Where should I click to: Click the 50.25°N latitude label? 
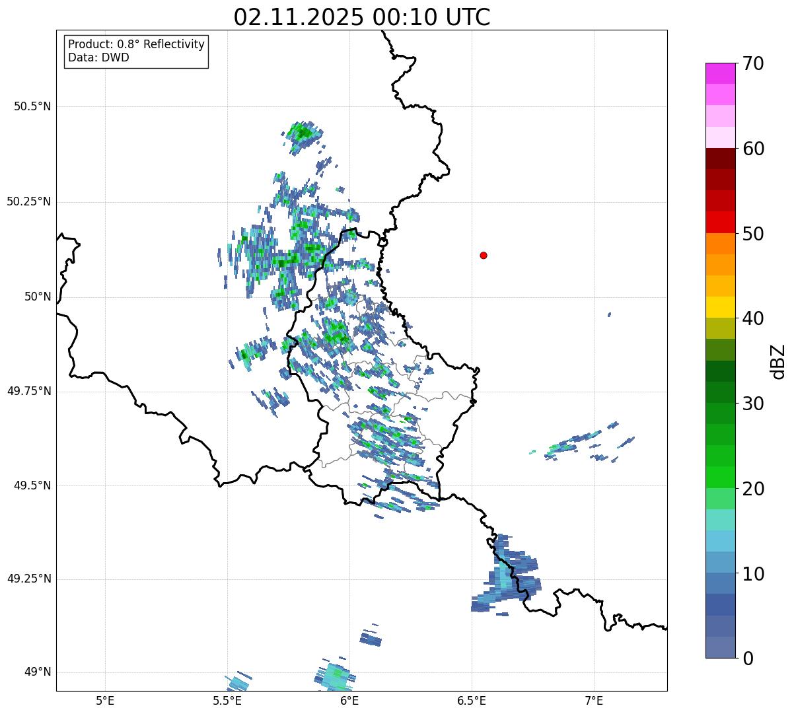[x=29, y=201]
